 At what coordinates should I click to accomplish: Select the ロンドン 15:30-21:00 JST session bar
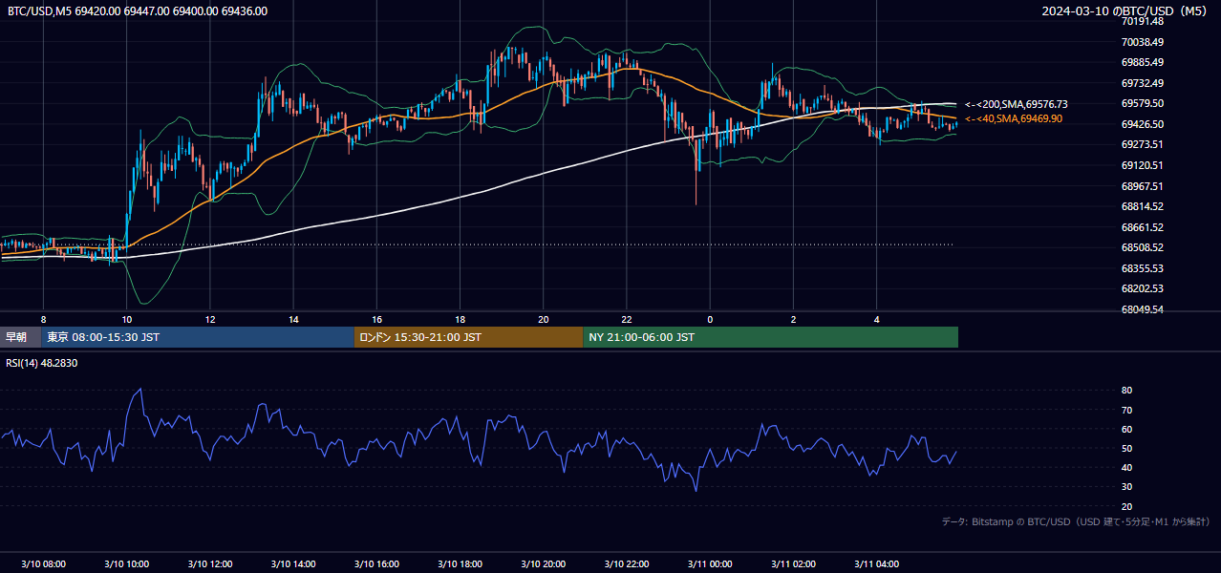468,337
